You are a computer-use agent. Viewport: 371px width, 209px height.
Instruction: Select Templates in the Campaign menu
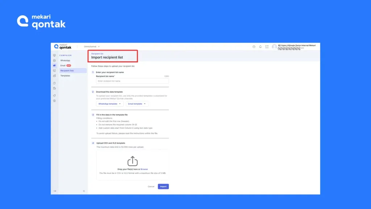click(x=65, y=75)
